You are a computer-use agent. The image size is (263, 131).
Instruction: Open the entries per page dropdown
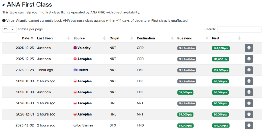9,29
